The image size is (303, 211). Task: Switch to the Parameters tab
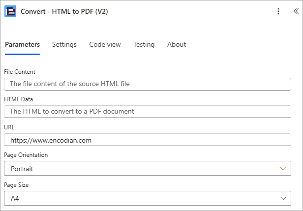[23, 44]
